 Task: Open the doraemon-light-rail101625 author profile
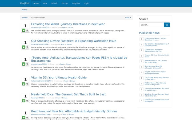point(40,27)
